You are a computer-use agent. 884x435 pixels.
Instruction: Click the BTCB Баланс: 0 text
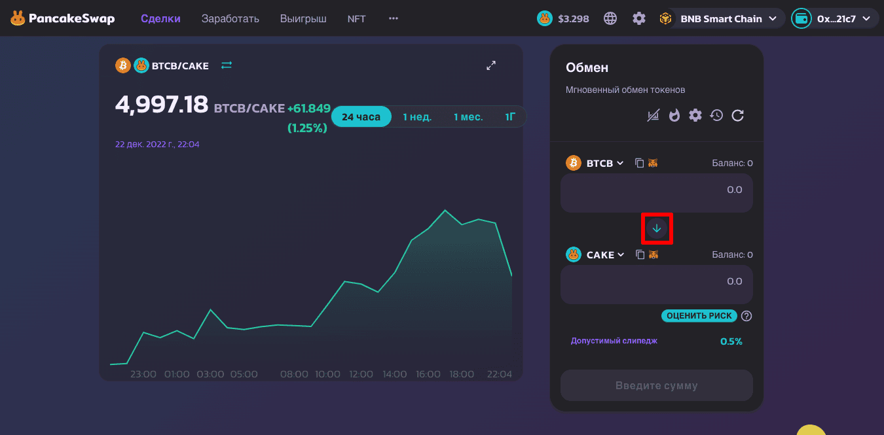[x=732, y=163]
